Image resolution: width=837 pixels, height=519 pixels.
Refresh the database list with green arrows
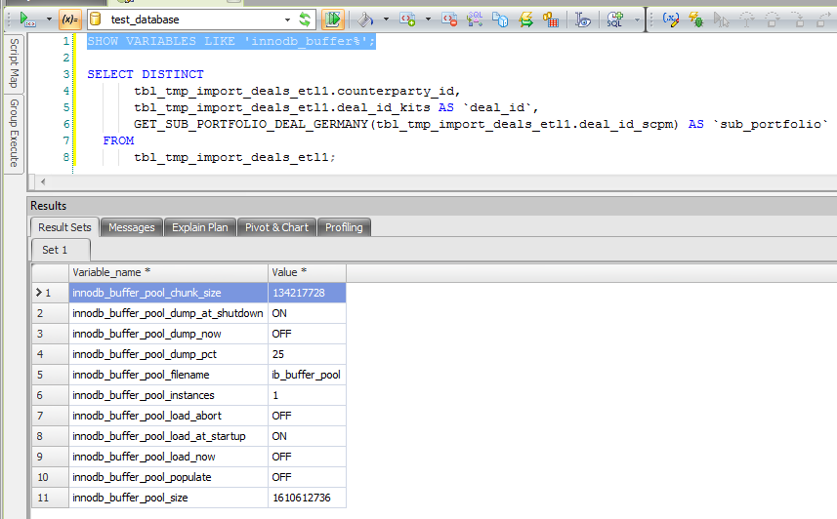coord(305,19)
